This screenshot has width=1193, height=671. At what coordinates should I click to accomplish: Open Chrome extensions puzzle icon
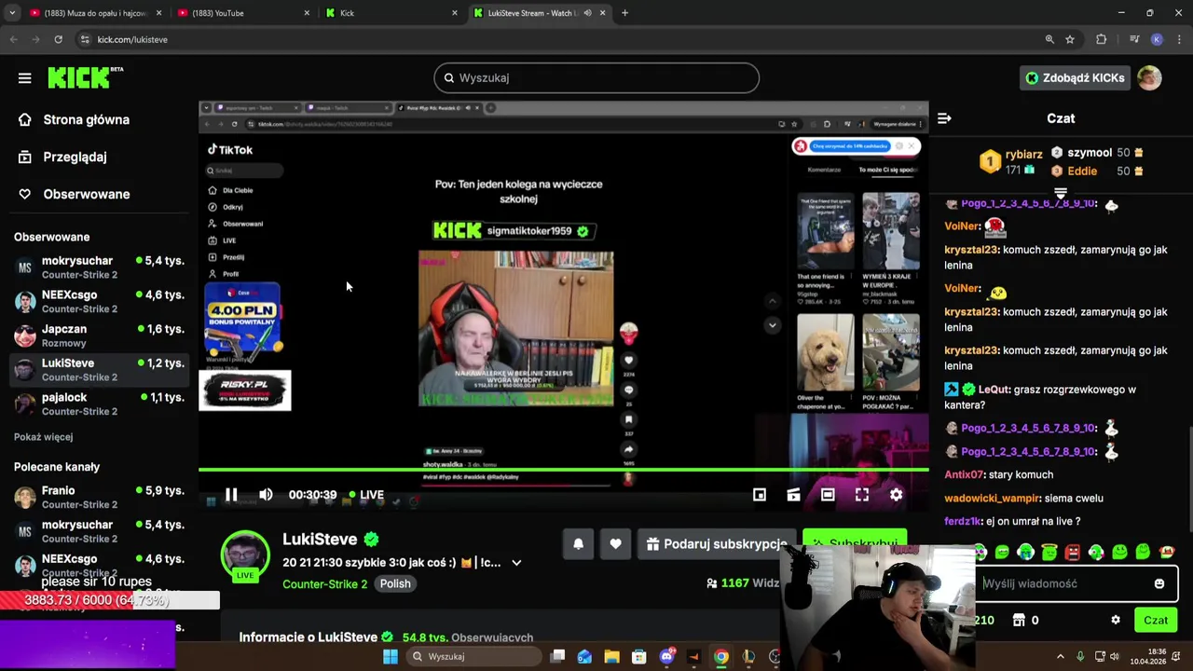click(1102, 39)
